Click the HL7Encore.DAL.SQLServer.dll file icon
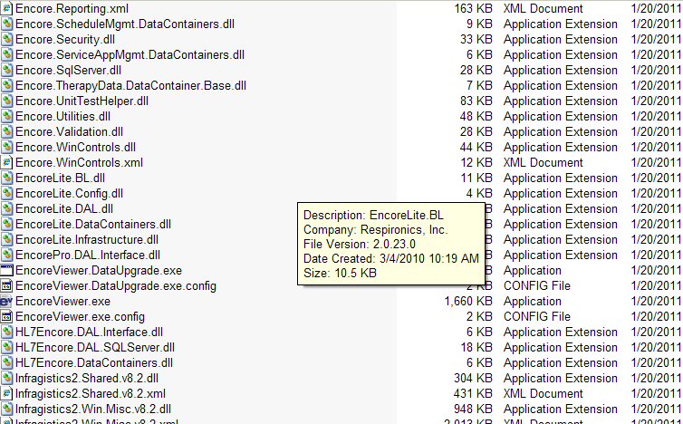The image size is (683, 424). (x=6, y=347)
